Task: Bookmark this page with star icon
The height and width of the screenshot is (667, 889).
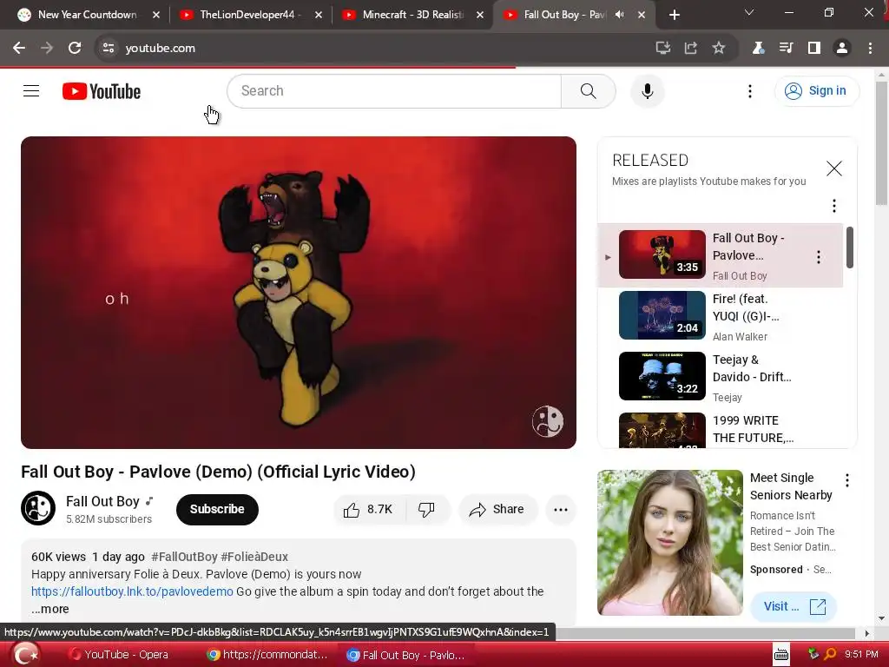Action: click(718, 49)
